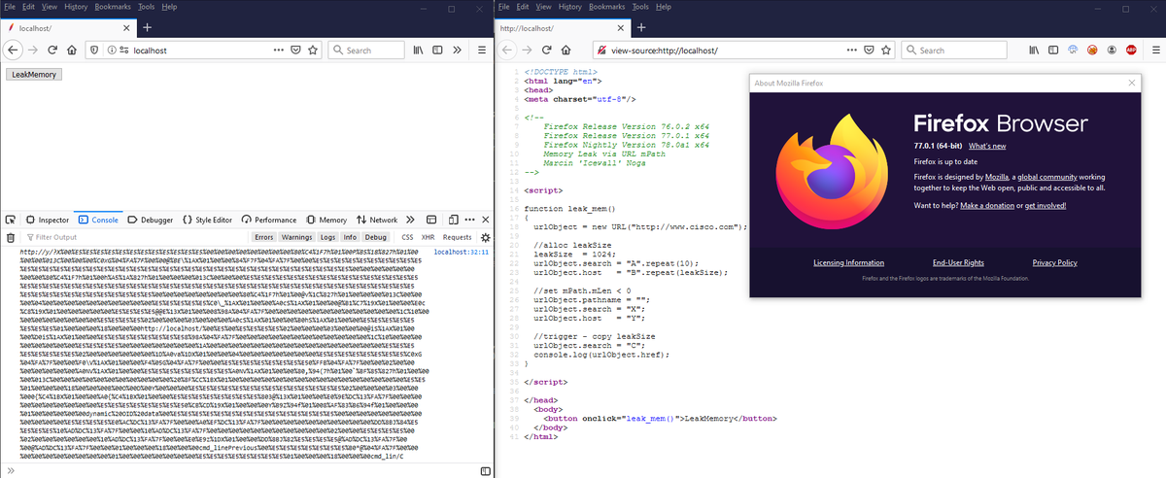Open devtools customize menu

[x=468, y=220]
